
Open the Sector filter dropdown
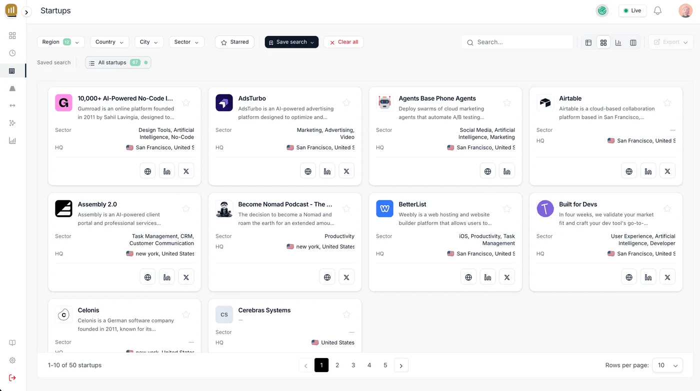point(186,42)
